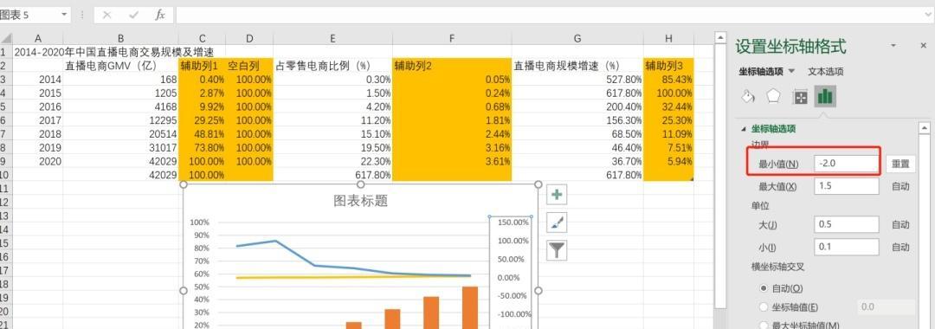Switch to the 坐标轴选项 tab
The image size is (935, 329).
[762, 72]
